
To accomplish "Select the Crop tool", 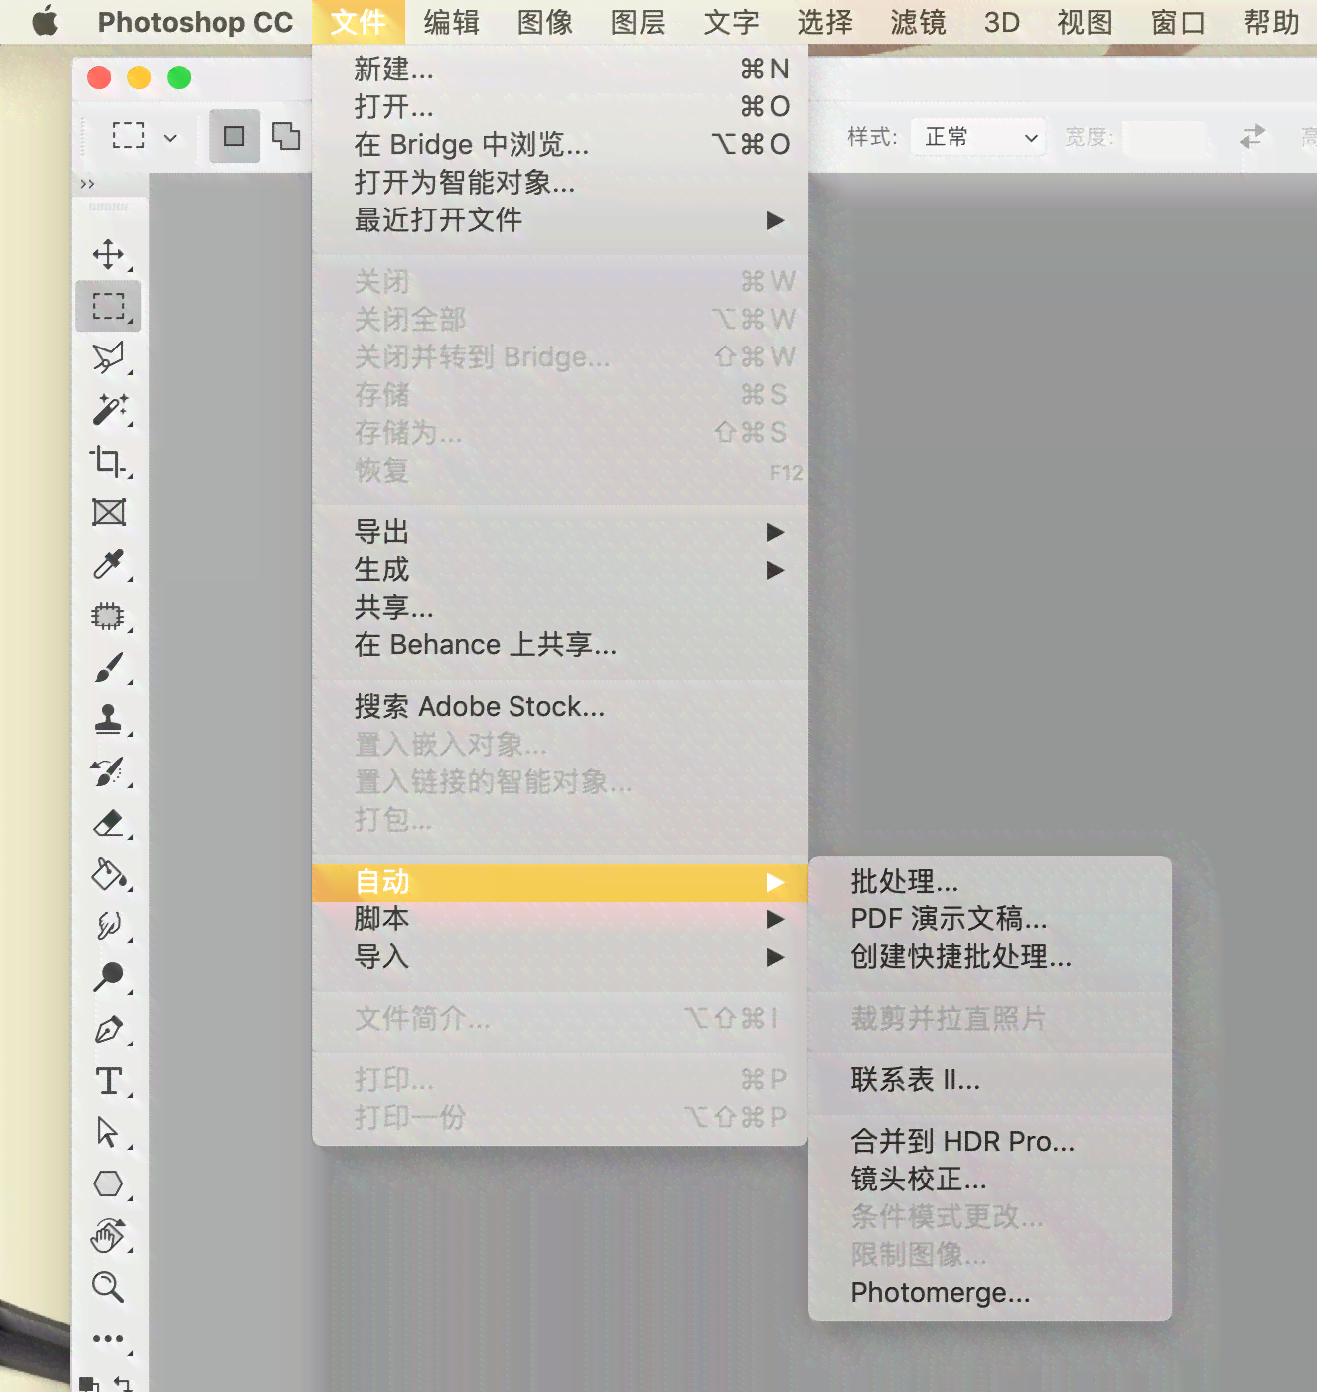I will click(x=108, y=461).
